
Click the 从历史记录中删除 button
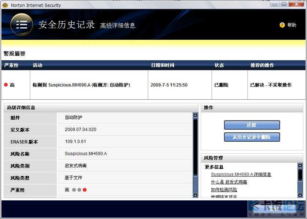(252, 137)
